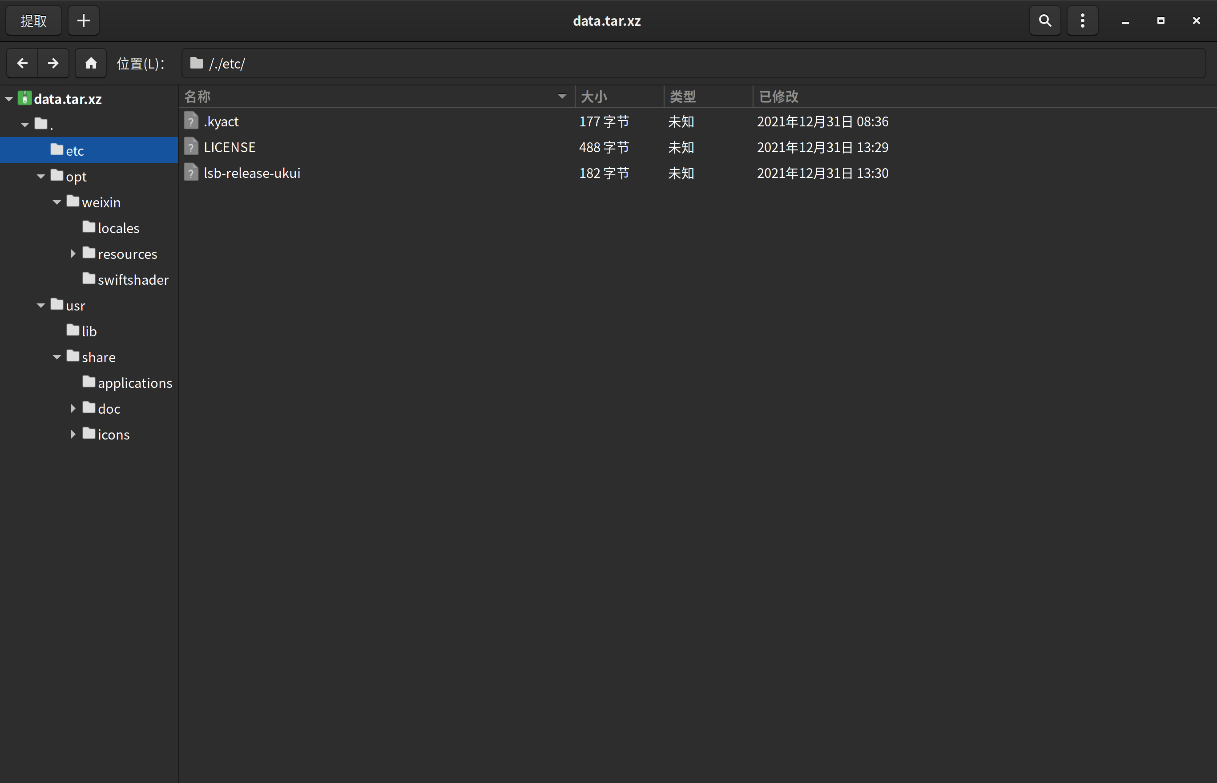Open the search magnifier icon
Viewport: 1217px width, 783px height.
click(1045, 21)
